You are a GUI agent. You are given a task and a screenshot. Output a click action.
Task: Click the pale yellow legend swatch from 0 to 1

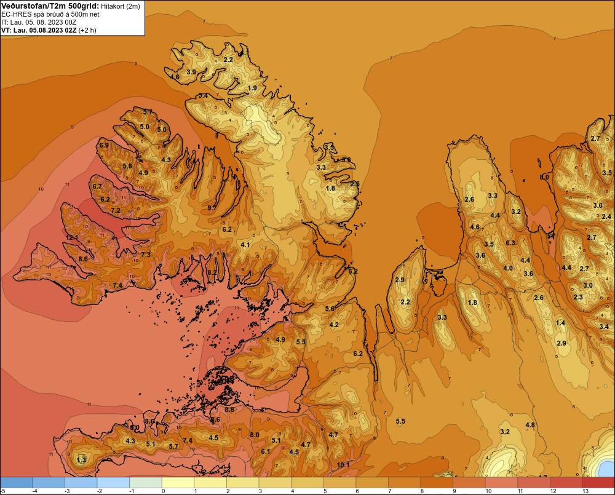coord(178,483)
